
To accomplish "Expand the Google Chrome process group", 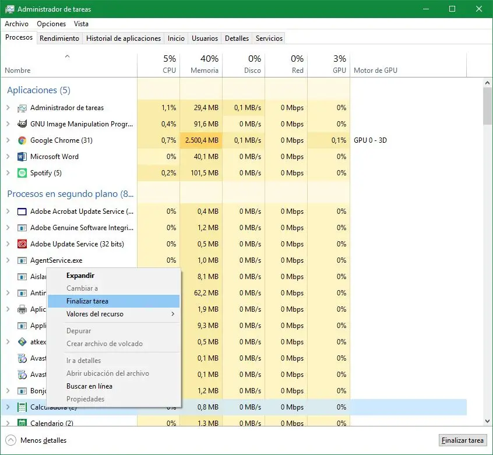I will 8,140.
